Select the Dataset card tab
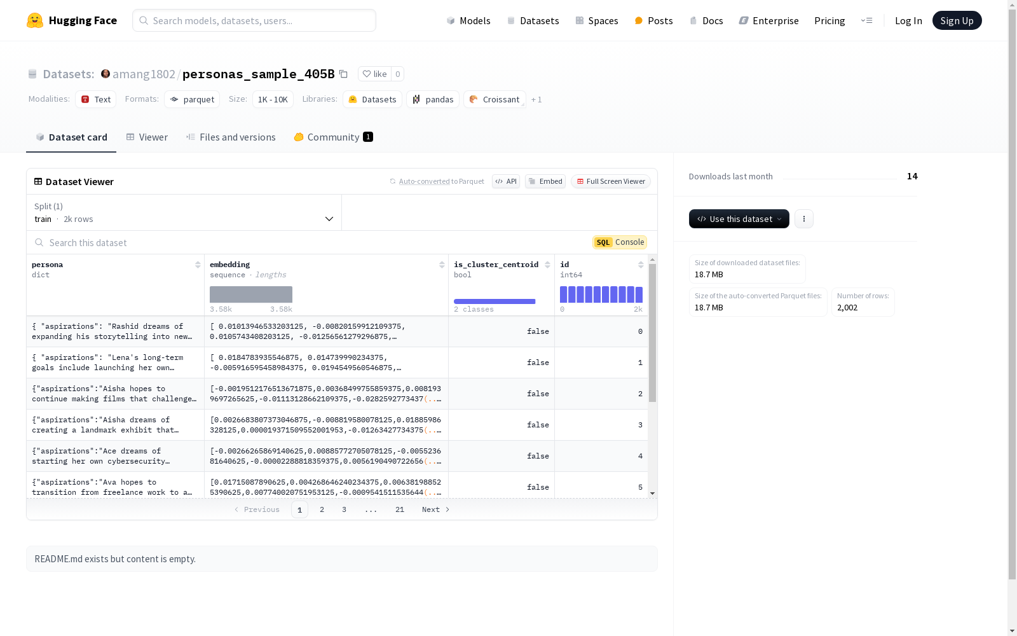The width and height of the screenshot is (1017, 636). pos(71,137)
